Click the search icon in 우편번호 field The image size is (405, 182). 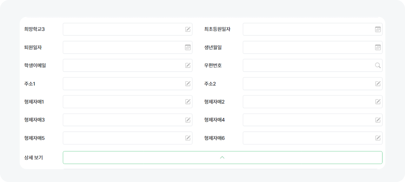click(378, 66)
